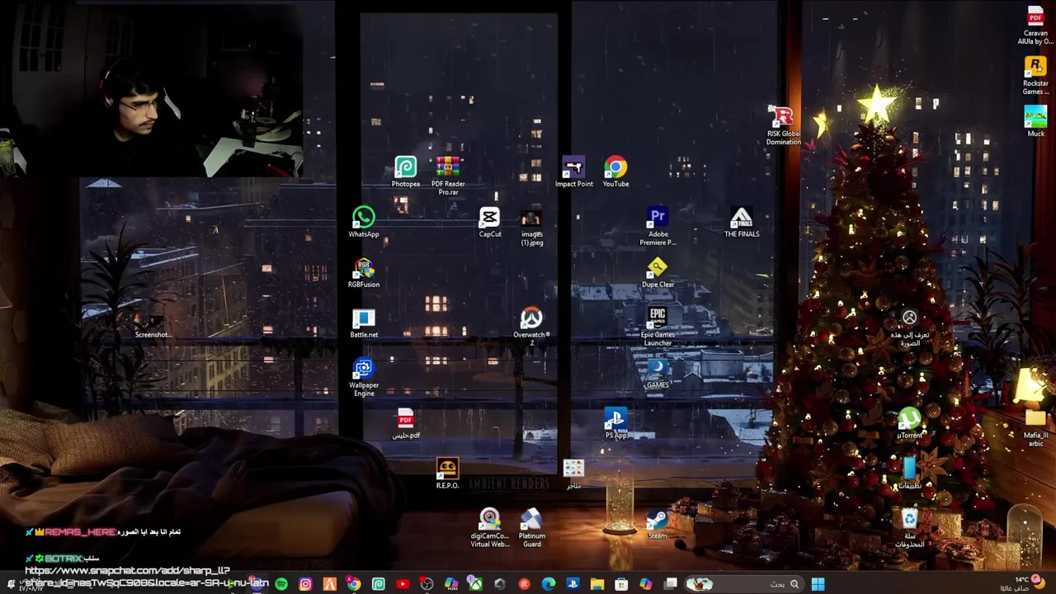Open the Platinum Guard shortcut
The height and width of the screenshot is (594, 1056).
point(531,528)
